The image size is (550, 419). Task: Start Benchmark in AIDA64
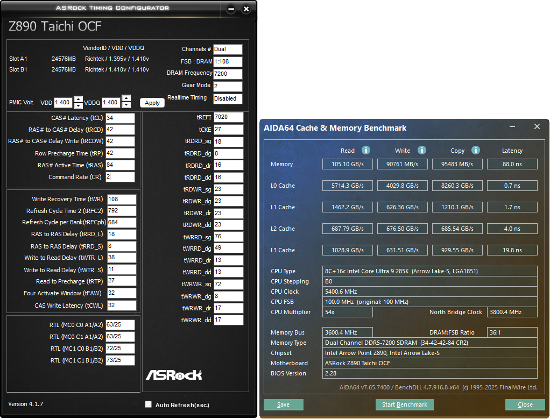[x=405, y=404]
